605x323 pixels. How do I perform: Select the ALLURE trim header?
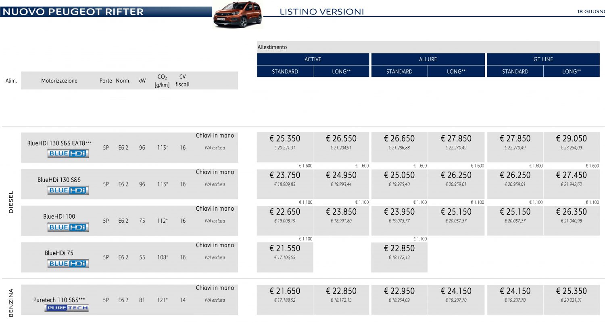428,59
